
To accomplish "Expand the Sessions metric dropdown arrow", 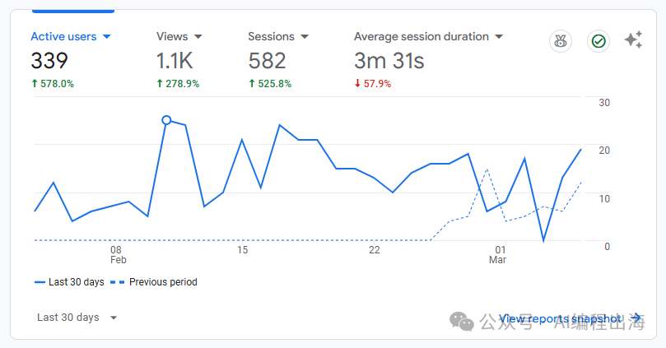I will (x=305, y=37).
